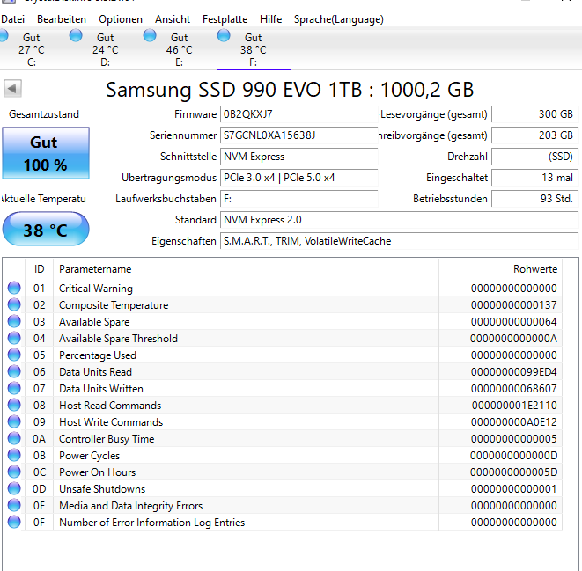Select the Unsafe Shutdowns parameter name

pyautogui.click(x=102, y=489)
